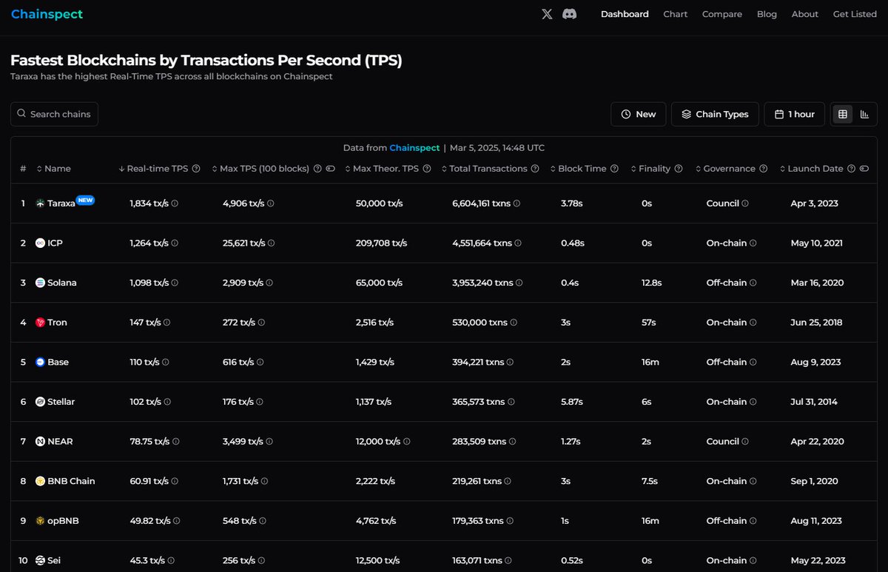This screenshot has width=888, height=572.
Task: Click the Tron chain logo
Action: (x=40, y=323)
